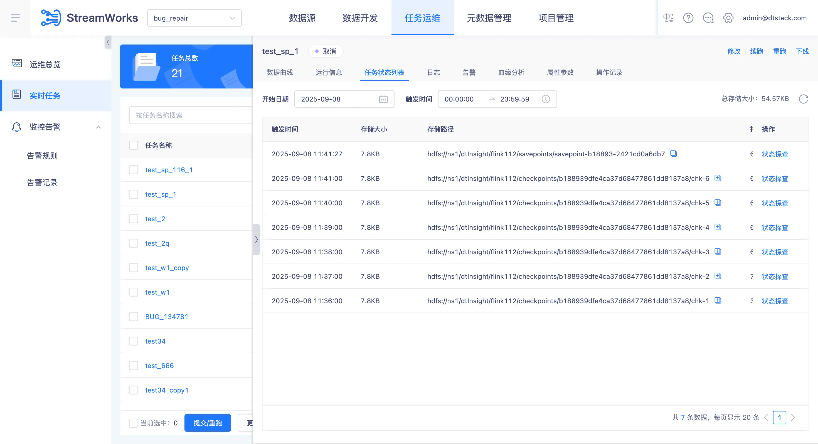Click 状态探查 for the chk-1 row

(775, 301)
